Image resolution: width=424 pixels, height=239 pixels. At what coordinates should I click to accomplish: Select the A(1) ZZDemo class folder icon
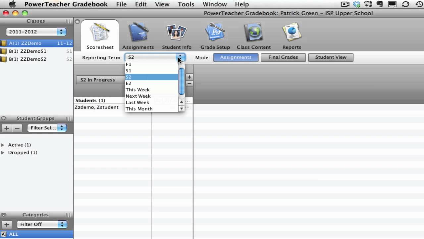[3, 43]
